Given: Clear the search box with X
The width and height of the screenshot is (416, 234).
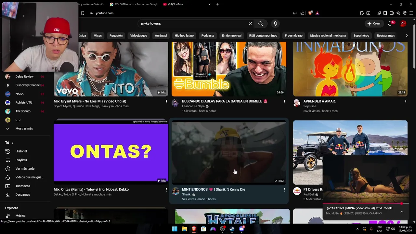Looking at the screenshot, I should click(x=250, y=23).
